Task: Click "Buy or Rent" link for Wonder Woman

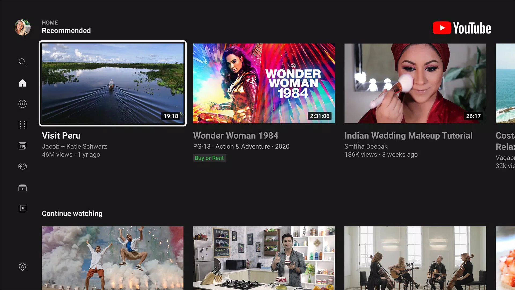Action: pos(209,158)
